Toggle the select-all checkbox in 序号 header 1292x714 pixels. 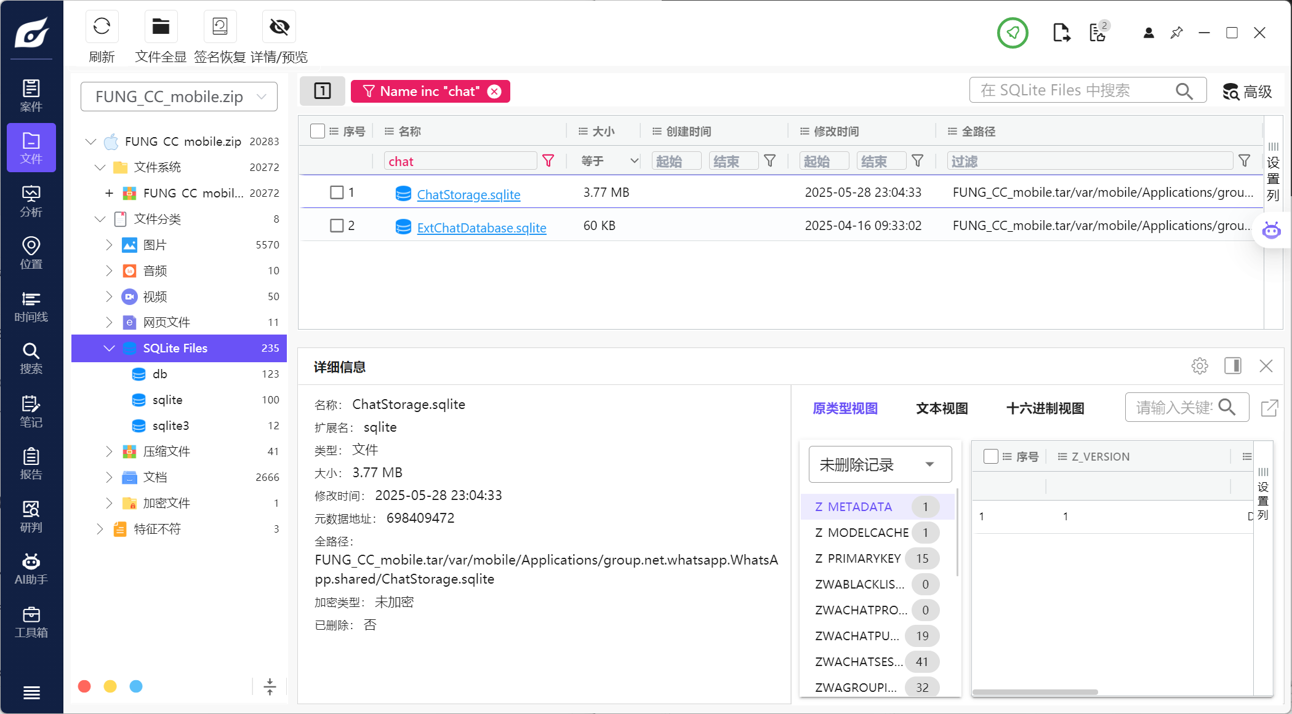coord(318,131)
